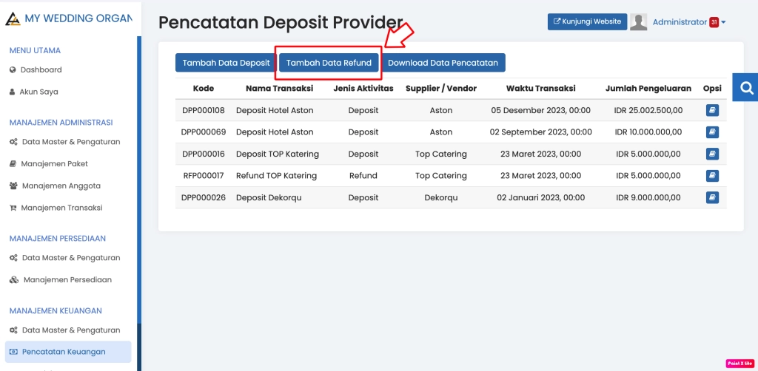Screen dimensions: 758x371
Task: Go to Akun Saya menu
Action: [x=38, y=92]
